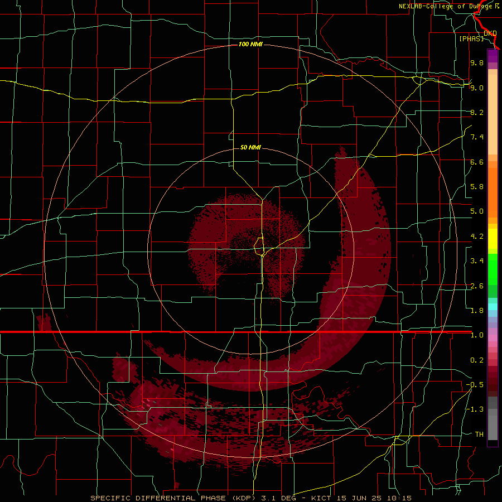Image resolution: width=502 pixels, height=502 pixels.
Task: Click the "[PHAS]" legend header
Action: click(471, 38)
